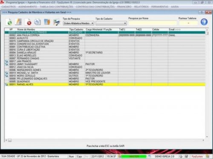Select the DANIELA ARAUJO row

tap(105, 53)
